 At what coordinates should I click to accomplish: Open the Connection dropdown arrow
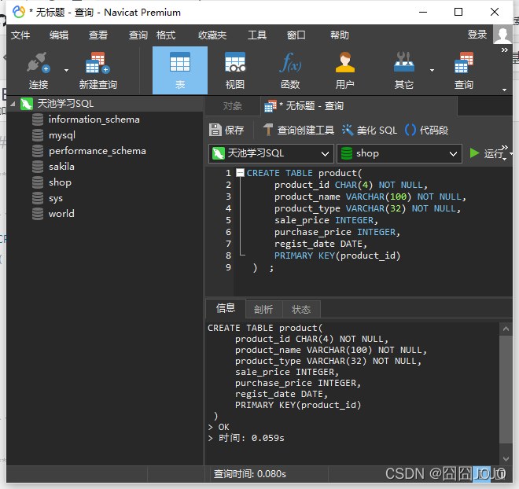coord(67,70)
